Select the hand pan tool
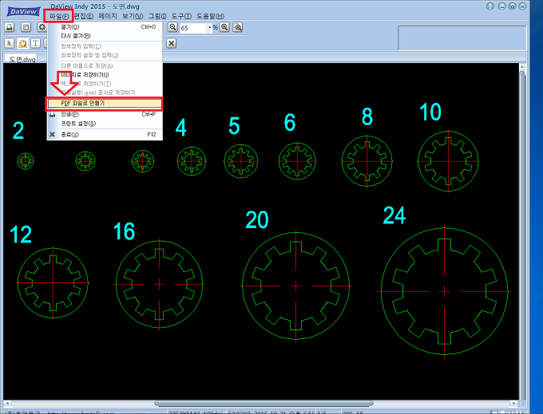Viewport: 543px width, 414px height. click(x=22, y=43)
